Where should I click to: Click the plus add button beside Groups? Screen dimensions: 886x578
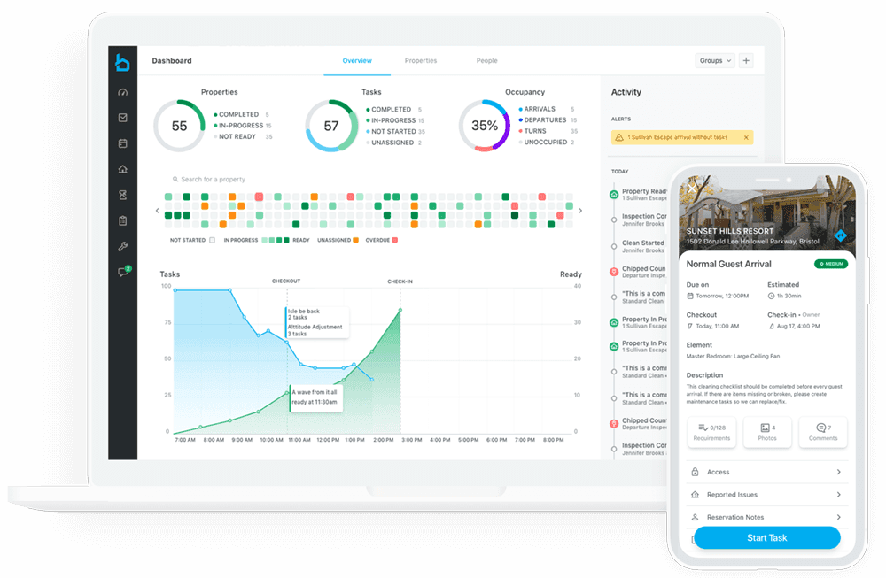(x=746, y=61)
